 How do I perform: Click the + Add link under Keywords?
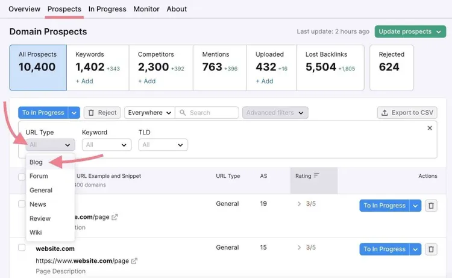[84, 81]
